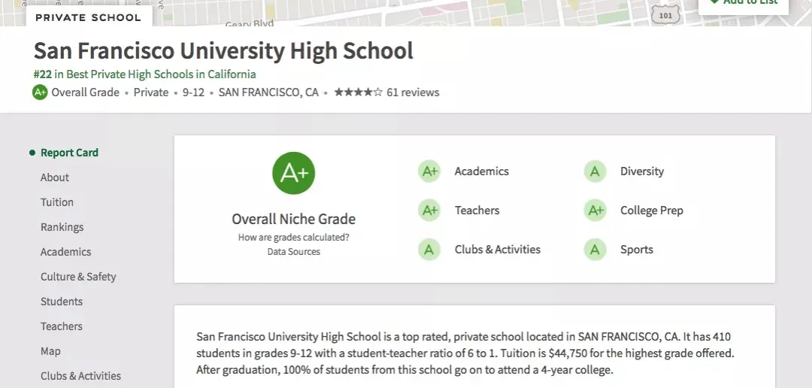Open the 61 reviews link

(x=413, y=92)
